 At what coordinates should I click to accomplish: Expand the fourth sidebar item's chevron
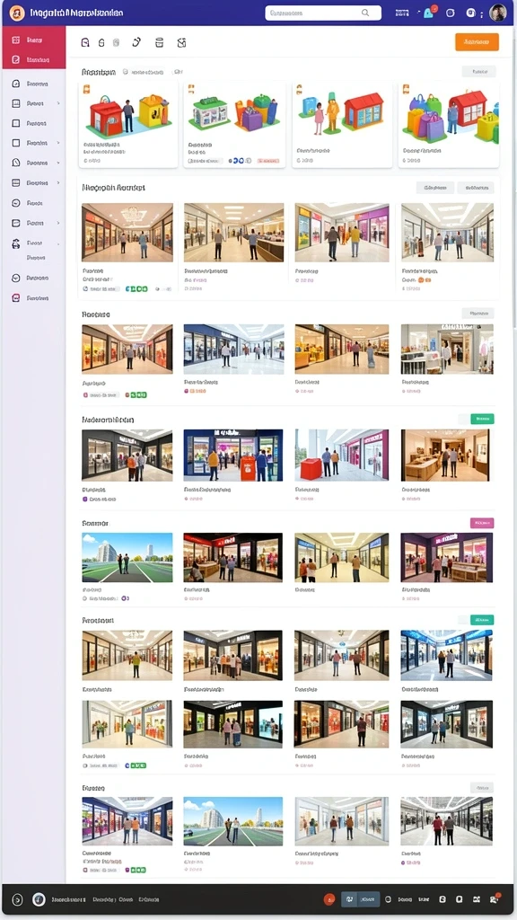click(58, 143)
